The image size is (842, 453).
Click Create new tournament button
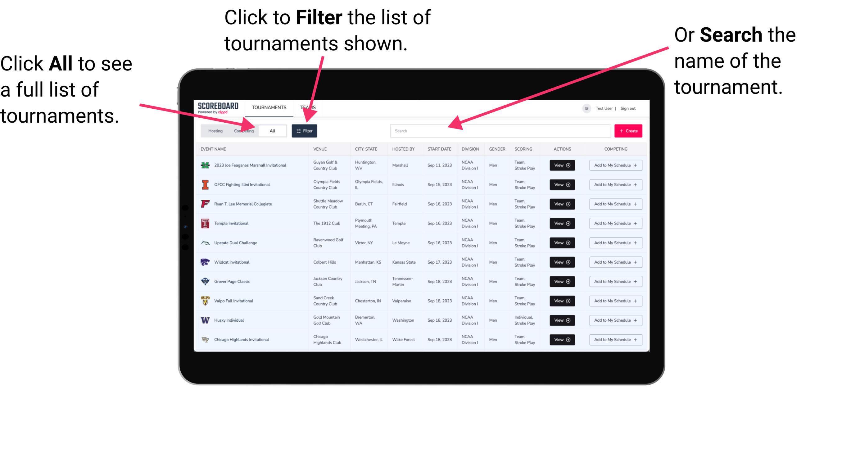click(x=628, y=130)
